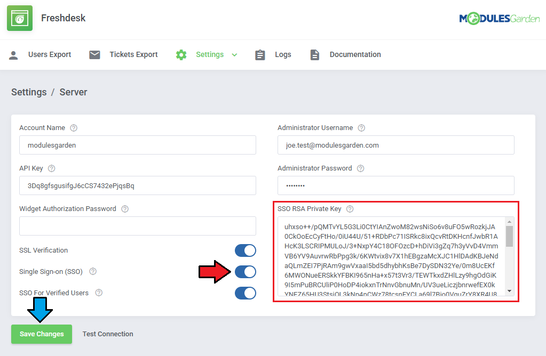This screenshot has height=356, width=546.
Task: Toggle SSO For Verified Users switch
Action: 246,293
